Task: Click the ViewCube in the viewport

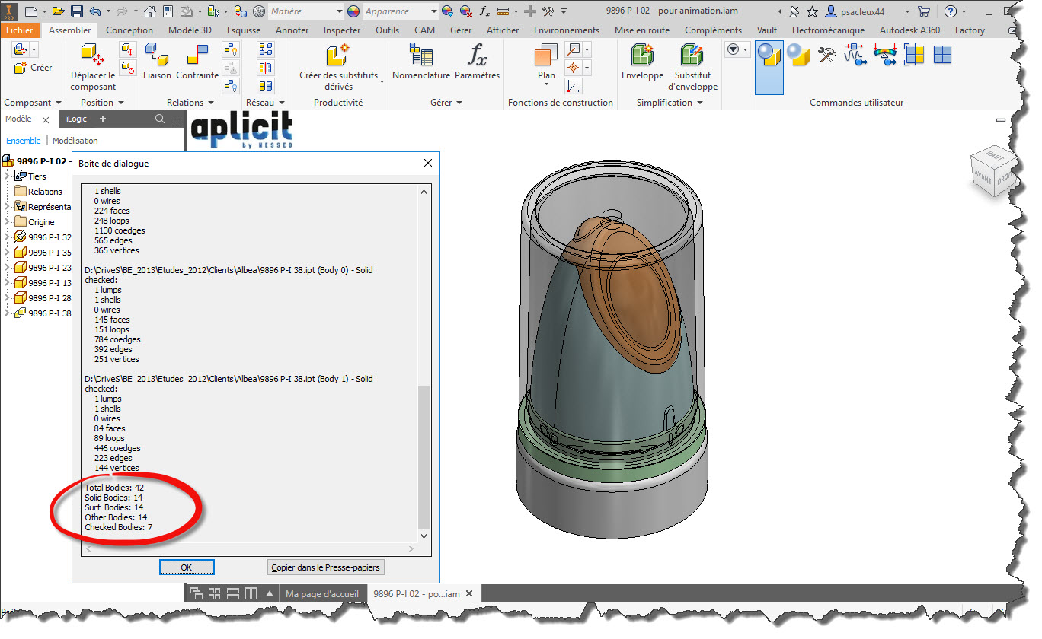Action: click(x=992, y=167)
